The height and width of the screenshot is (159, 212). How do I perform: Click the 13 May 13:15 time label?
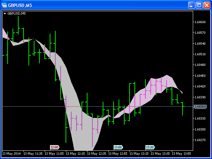140,154
